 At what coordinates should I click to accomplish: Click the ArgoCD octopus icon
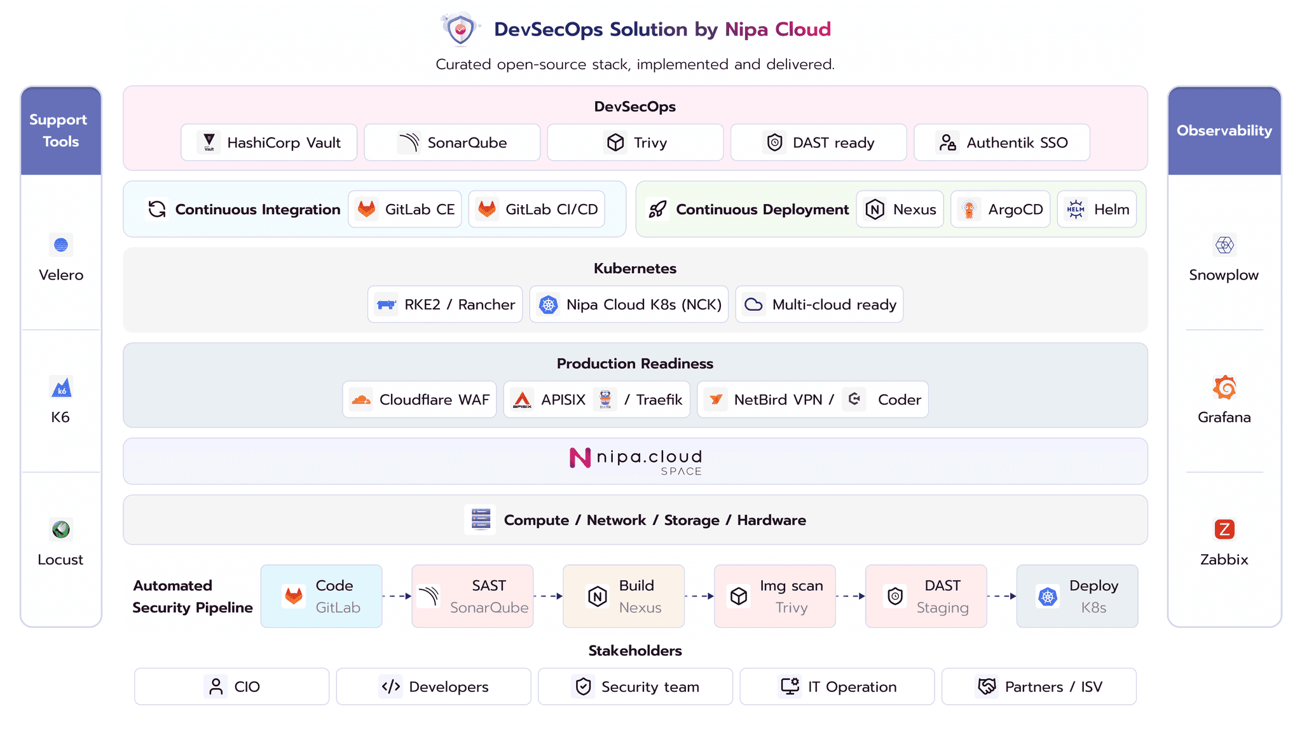tap(970, 209)
